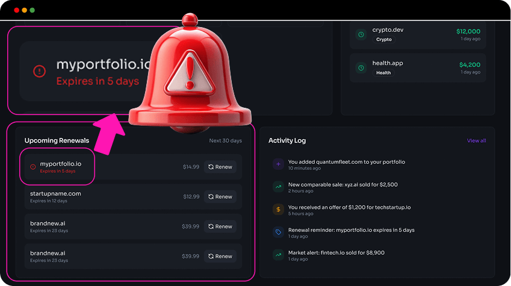Select the Crypto tag under crypto.dev
This screenshot has height=286, width=511.
(x=384, y=40)
